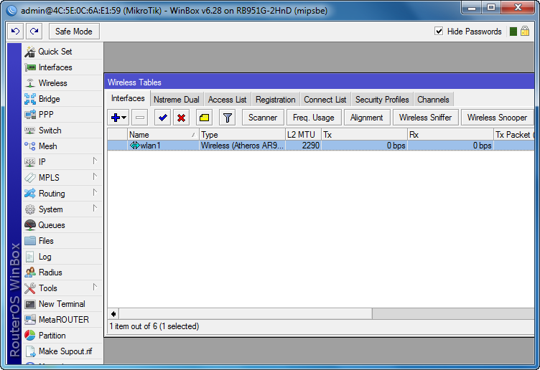Screen dimensions: 540x370
Task: Click the L2 MTU column header
Action: (x=304, y=135)
